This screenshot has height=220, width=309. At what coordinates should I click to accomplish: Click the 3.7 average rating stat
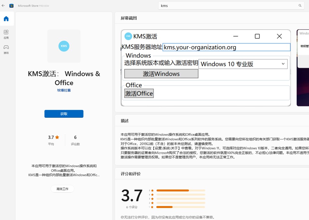point(54,140)
